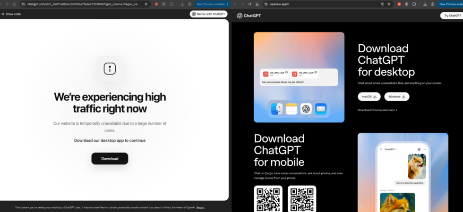
Task: Click 'Download ChatGPT for mobile' heading
Action: (x=279, y=150)
